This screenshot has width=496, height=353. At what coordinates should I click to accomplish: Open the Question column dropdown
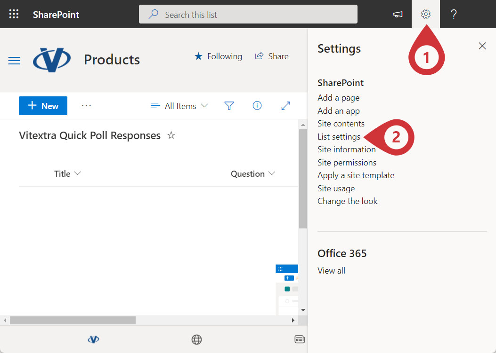253,173
